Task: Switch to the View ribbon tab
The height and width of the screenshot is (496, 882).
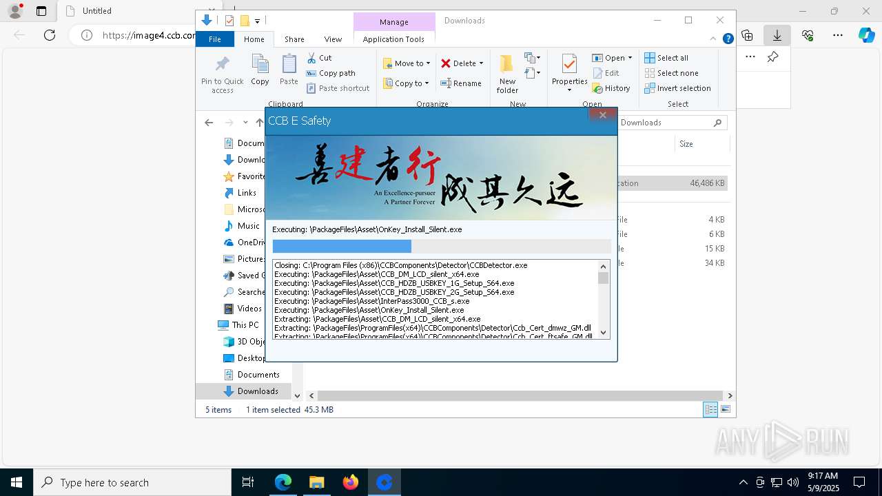Action: click(x=333, y=39)
